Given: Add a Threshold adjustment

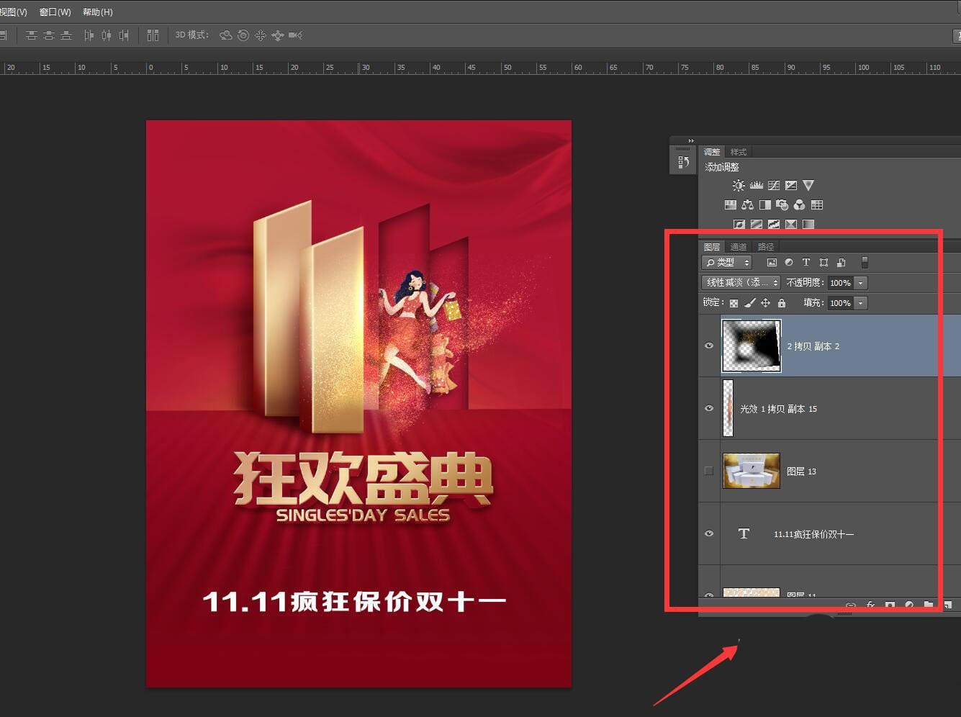Looking at the screenshot, I should (774, 225).
